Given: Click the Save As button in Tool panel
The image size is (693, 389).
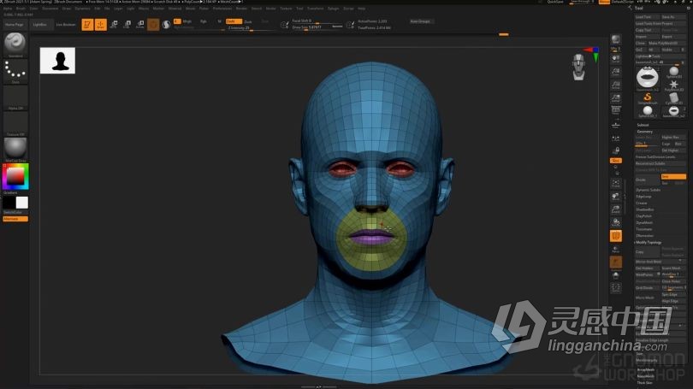Looking at the screenshot, I should tap(673, 17).
